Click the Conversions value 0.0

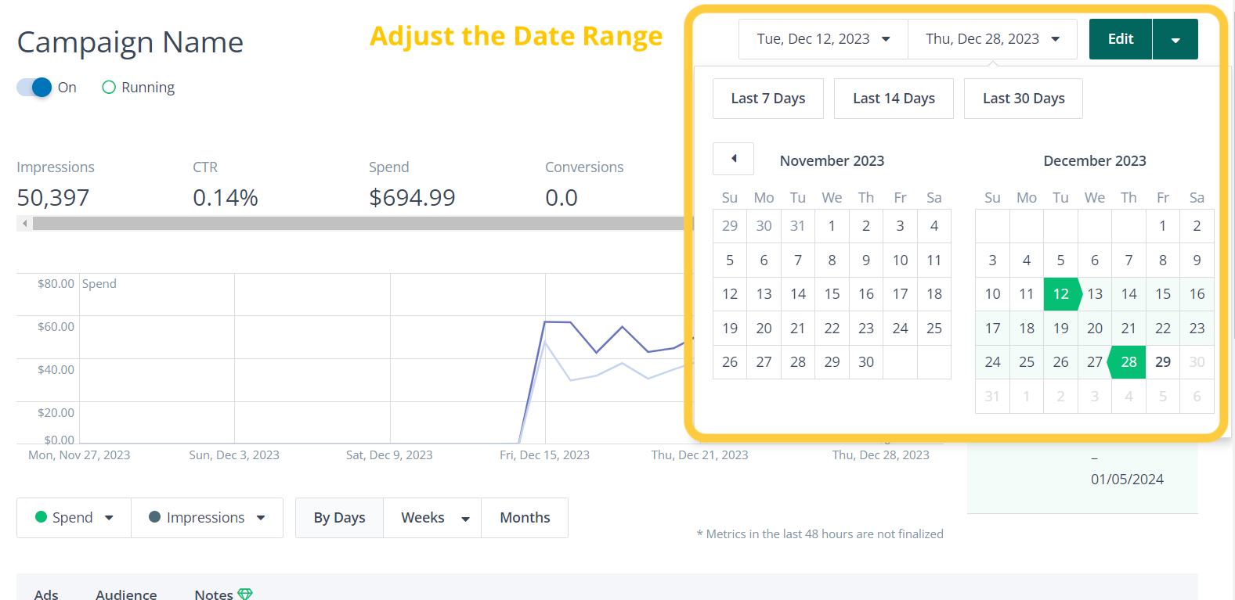click(562, 198)
